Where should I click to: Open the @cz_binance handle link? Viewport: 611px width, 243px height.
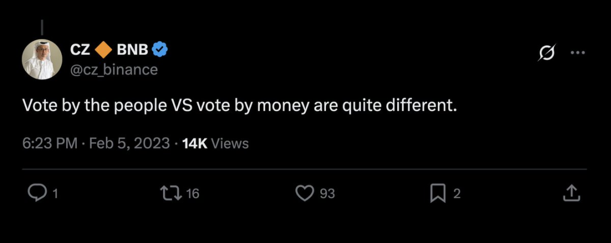coord(113,69)
